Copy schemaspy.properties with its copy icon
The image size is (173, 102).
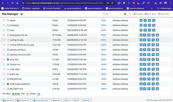click(x=149, y=84)
